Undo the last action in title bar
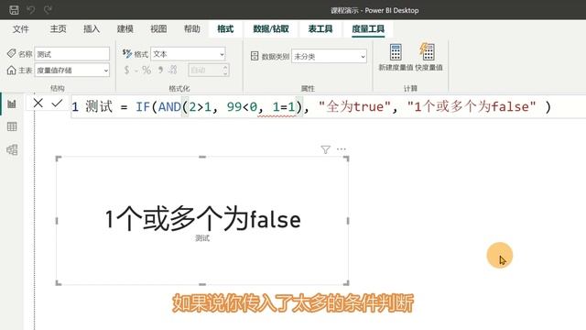Image resolution: width=586 pixels, height=330 pixels. coord(31,10)
